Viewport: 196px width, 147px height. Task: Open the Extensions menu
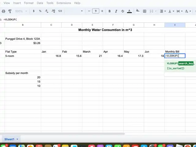(64, 3)
